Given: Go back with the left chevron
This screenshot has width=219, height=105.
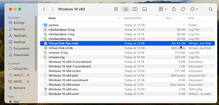Looking at the screenshot, I should point(44,9).
